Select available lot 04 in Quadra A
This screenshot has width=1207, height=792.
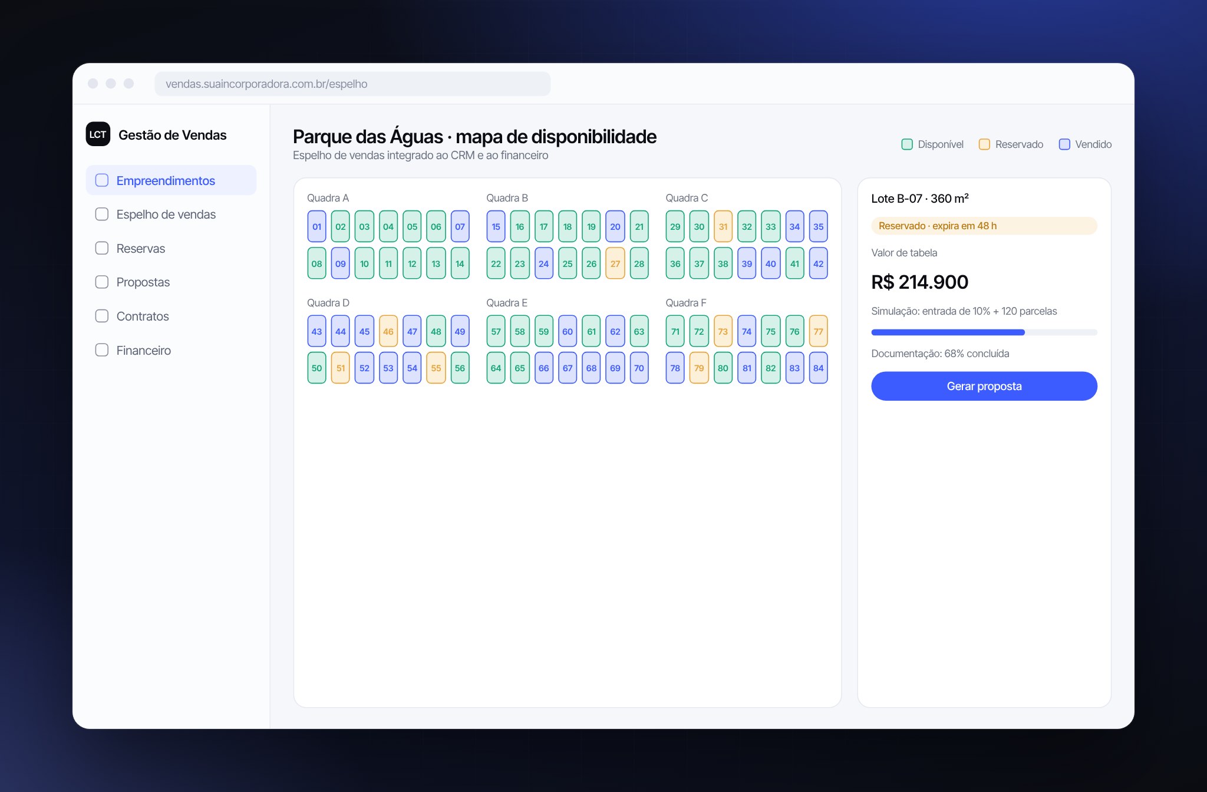388,226
